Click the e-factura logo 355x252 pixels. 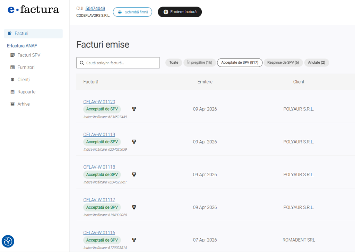click(x=33, y=10)
